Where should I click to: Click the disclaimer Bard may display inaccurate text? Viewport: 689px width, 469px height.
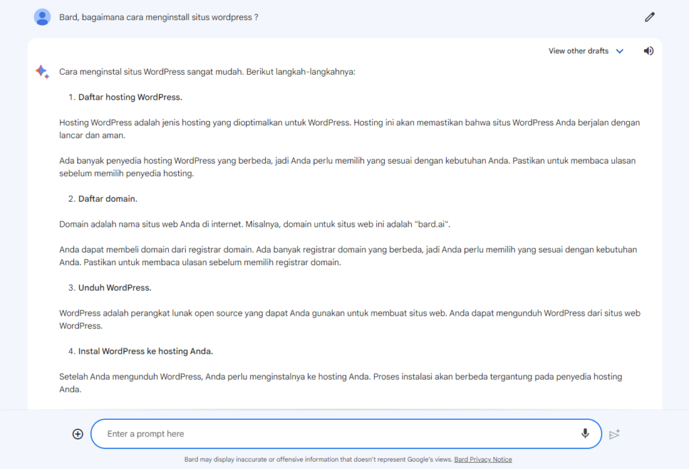[x=318, y=460]
